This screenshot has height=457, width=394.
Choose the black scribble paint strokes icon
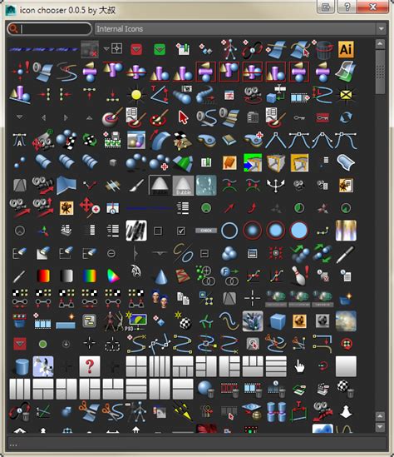point(136,231)
